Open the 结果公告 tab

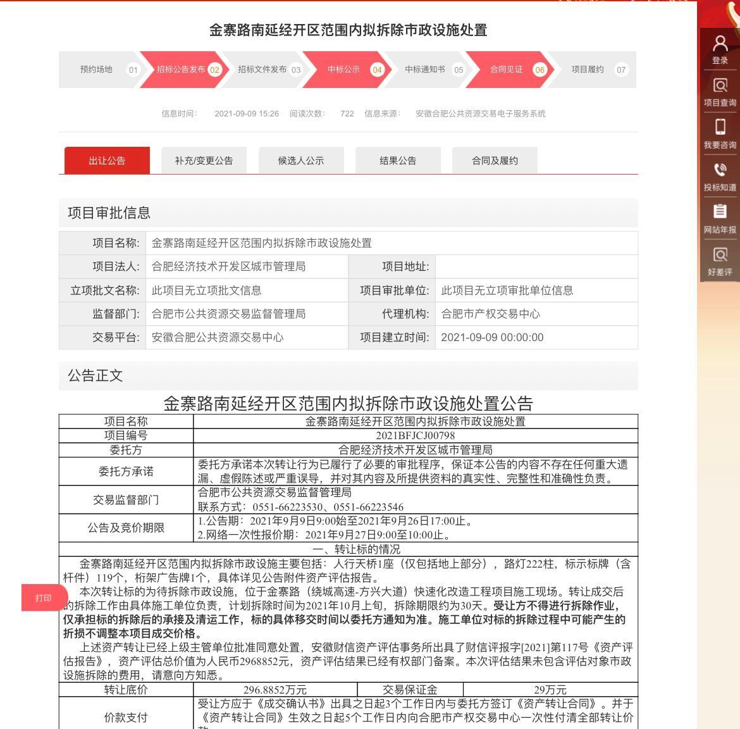coord(398,161)
